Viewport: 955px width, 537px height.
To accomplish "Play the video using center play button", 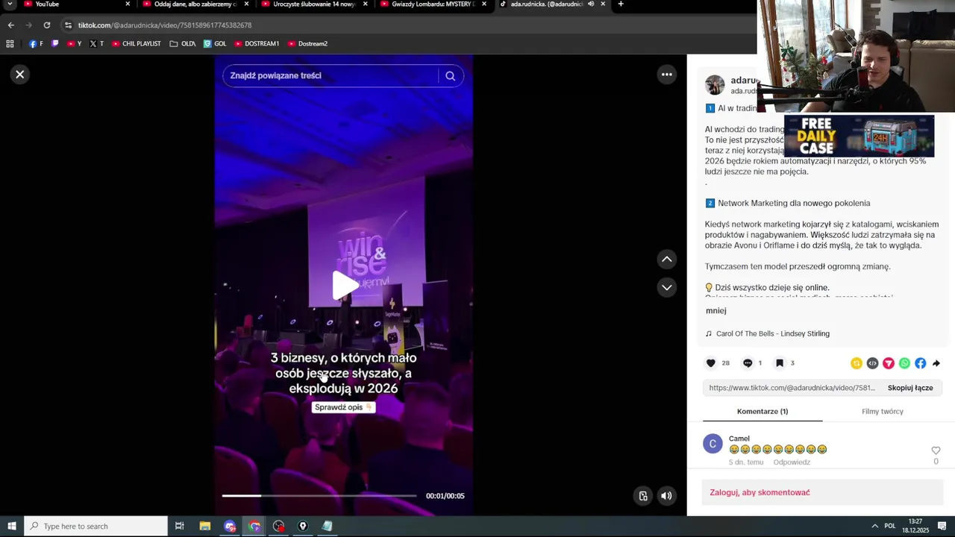I will point(345,286).
